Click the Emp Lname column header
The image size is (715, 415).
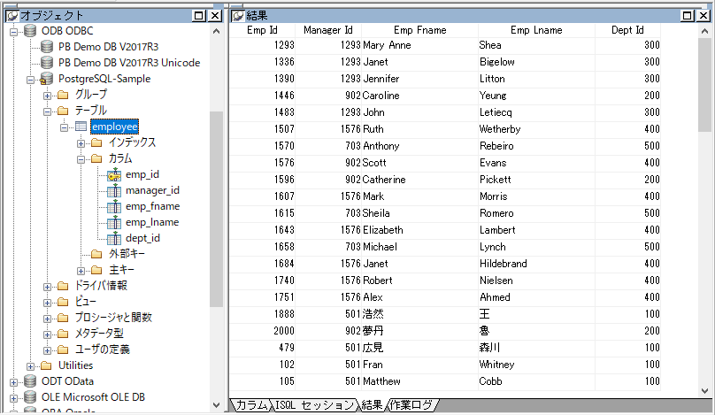coord(536,30)
